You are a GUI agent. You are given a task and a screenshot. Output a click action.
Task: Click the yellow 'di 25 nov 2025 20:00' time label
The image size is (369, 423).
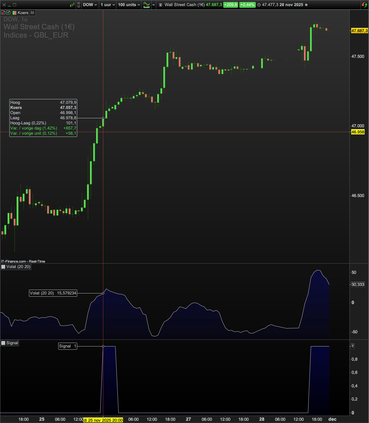click(x=103, y=420)
